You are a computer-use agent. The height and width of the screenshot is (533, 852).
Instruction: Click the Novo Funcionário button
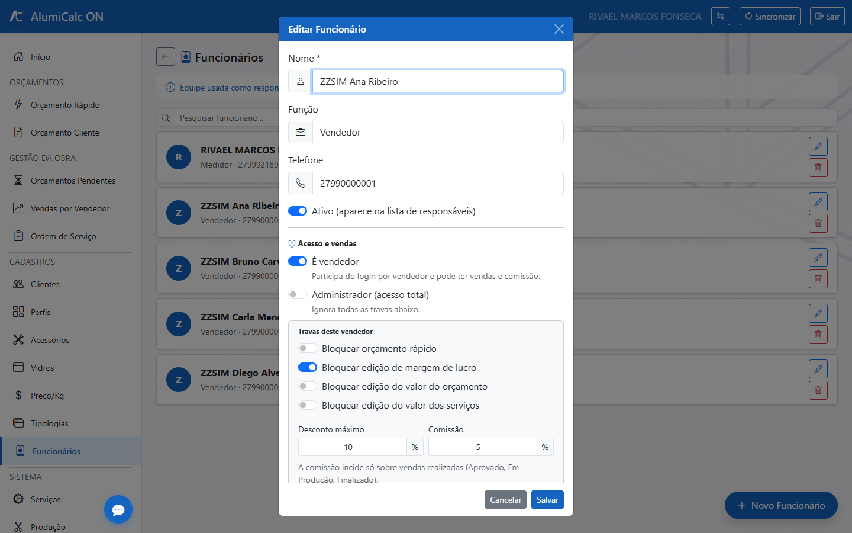781,505
